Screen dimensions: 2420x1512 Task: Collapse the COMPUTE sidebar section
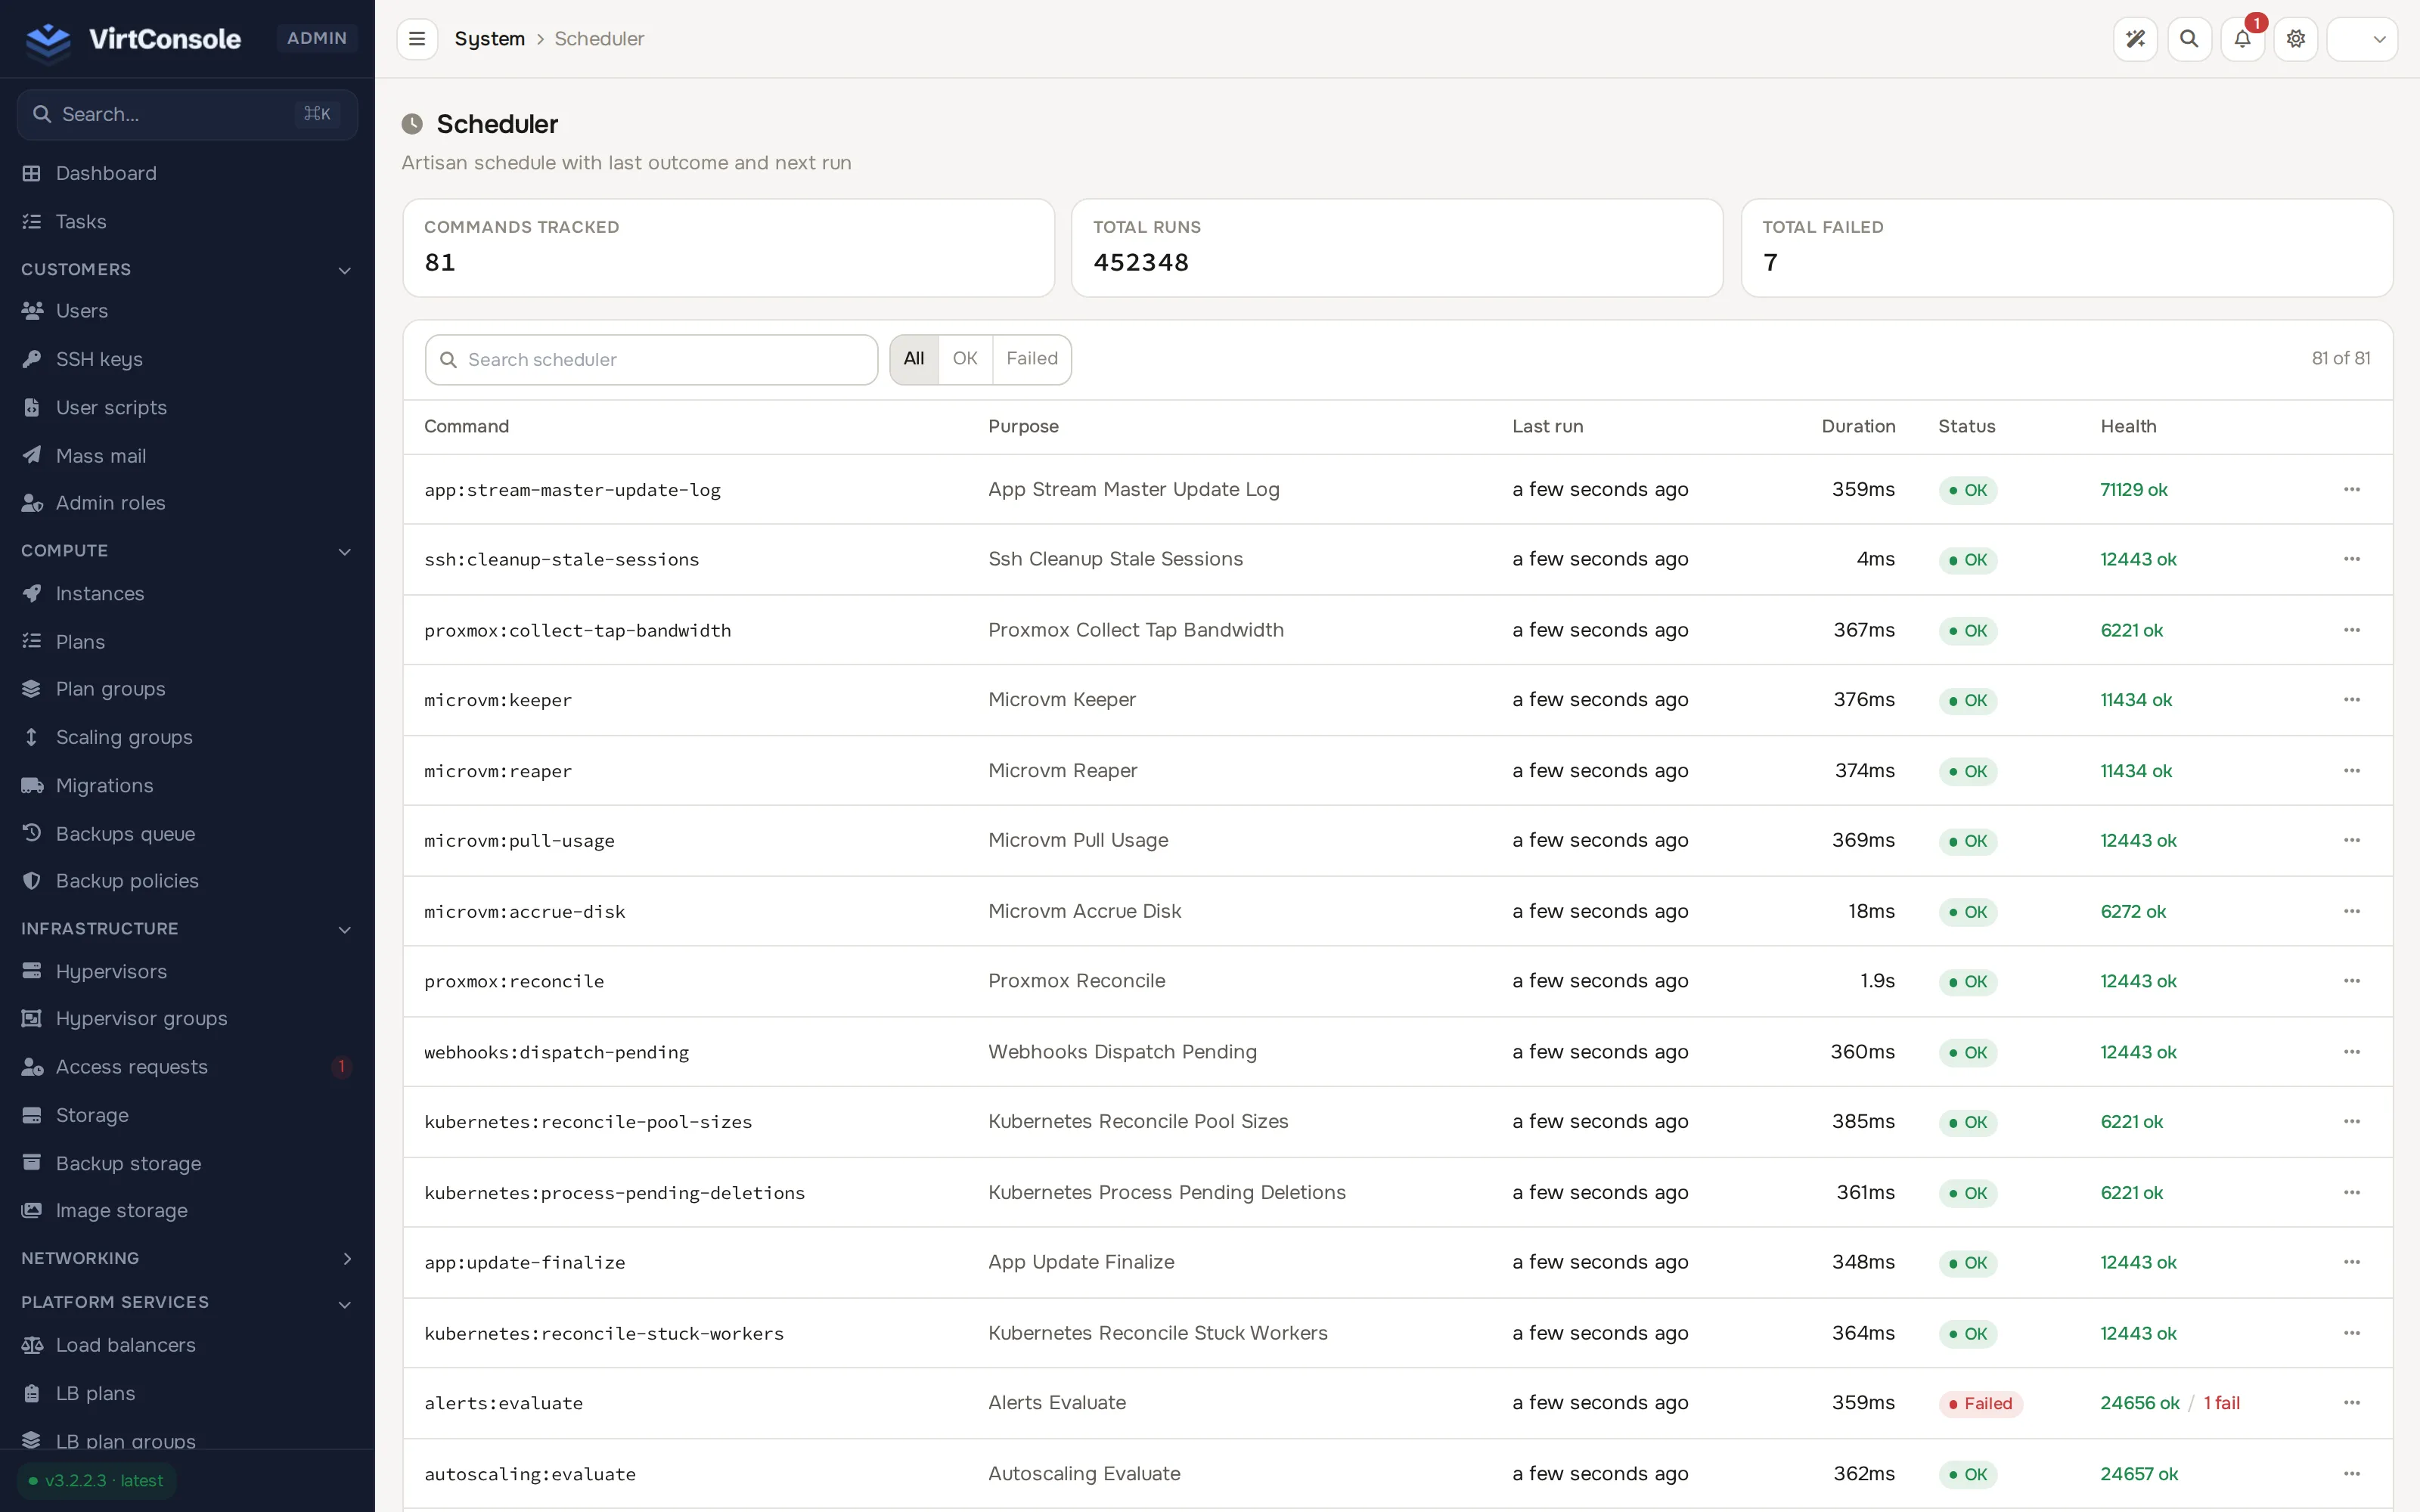tap(187, 551)
